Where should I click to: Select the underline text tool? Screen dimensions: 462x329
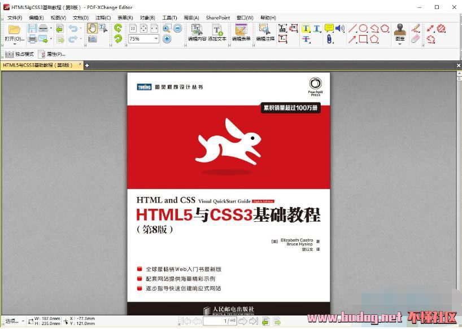317,29
